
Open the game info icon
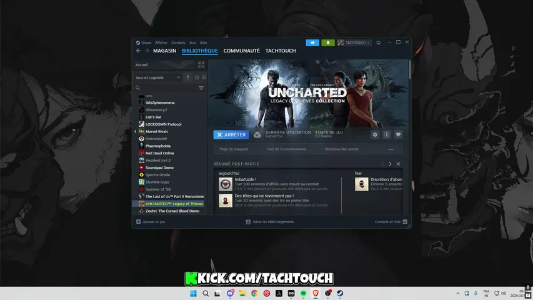point(387,135)
